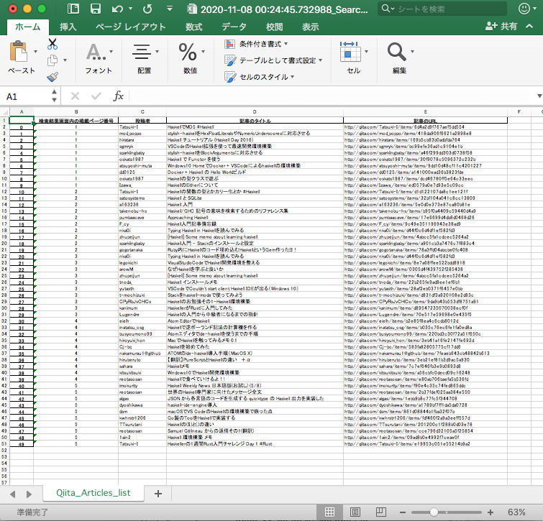Click the zoom in plus icon
Viewport: 543px width, 521px height.
click(x=490, y=512)
